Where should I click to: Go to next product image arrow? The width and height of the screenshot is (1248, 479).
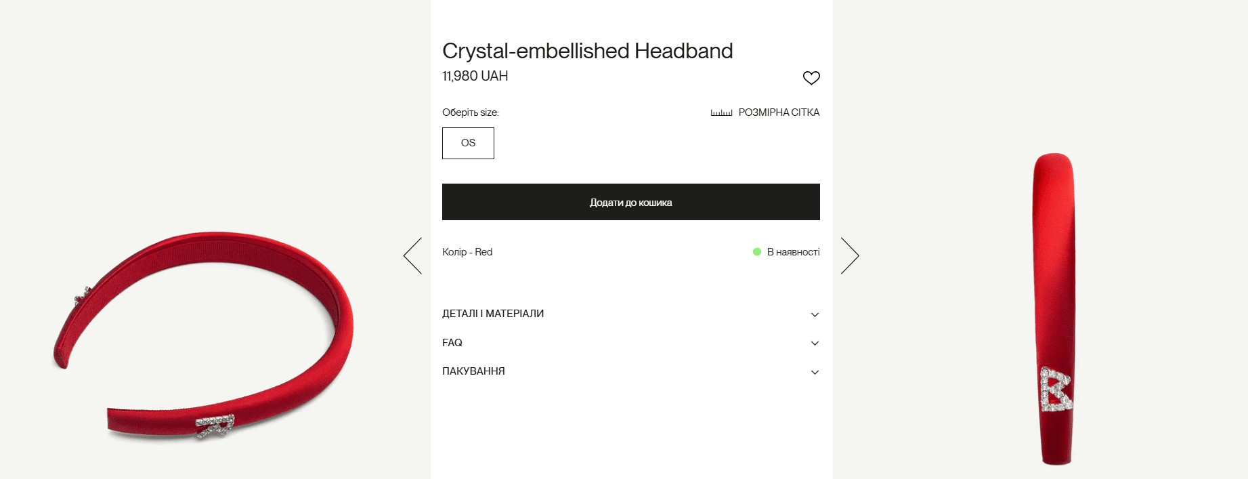tap(849, 255)
